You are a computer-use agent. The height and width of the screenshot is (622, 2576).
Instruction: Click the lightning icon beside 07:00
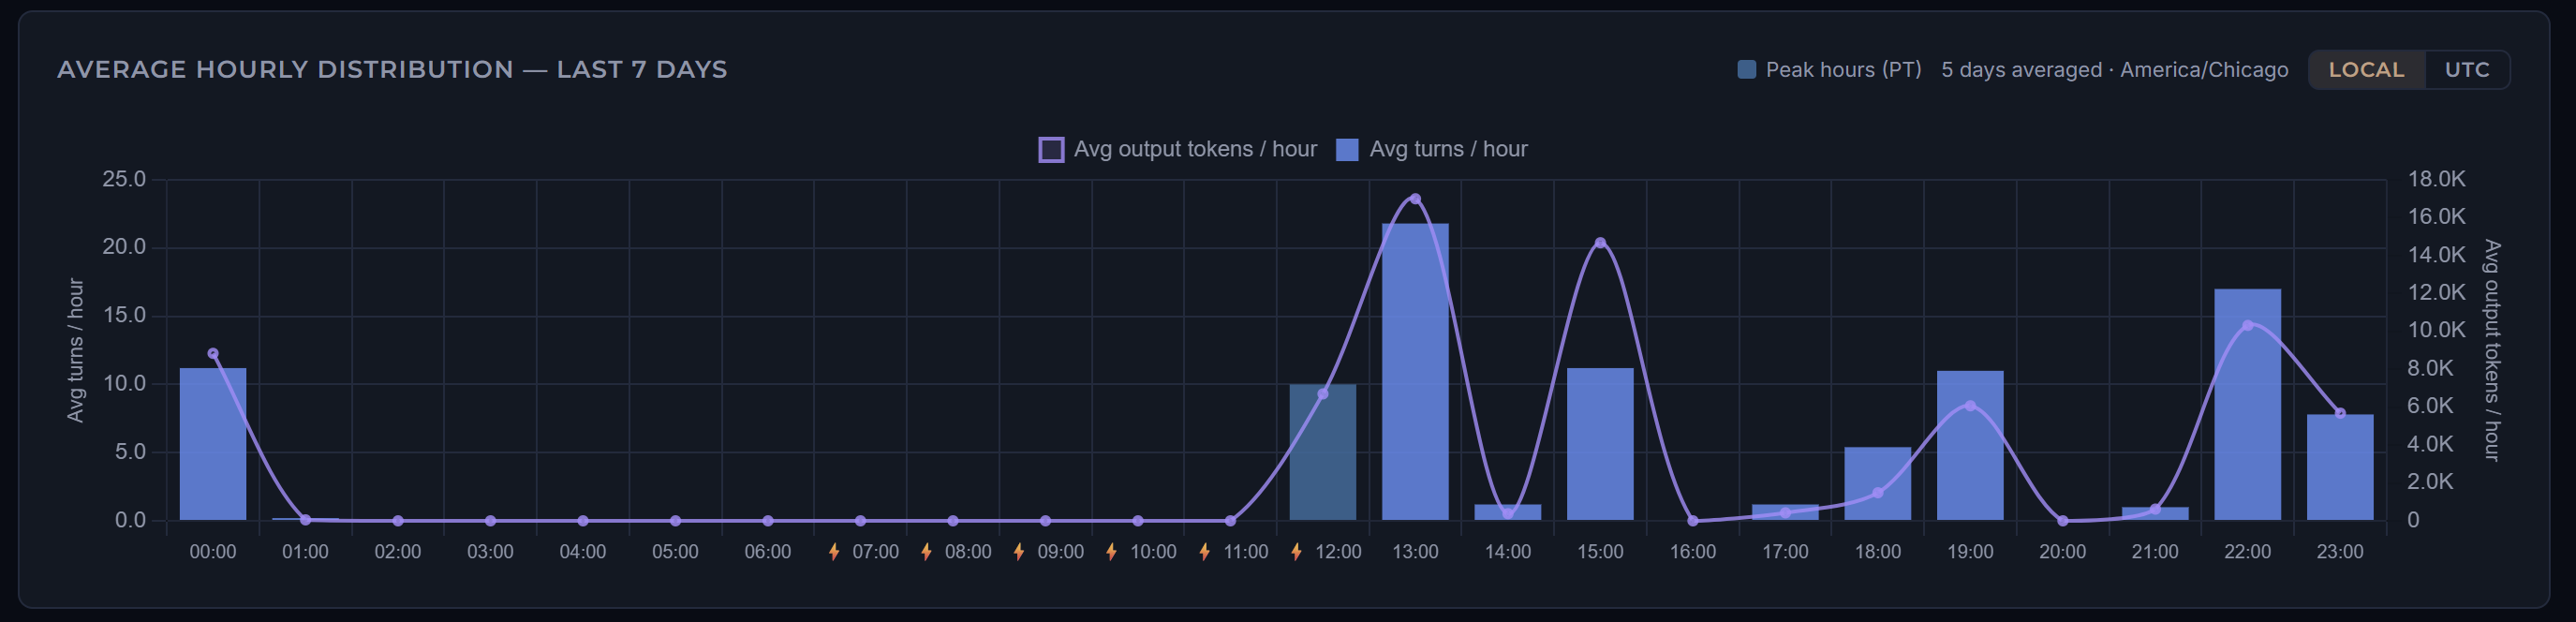834,552
